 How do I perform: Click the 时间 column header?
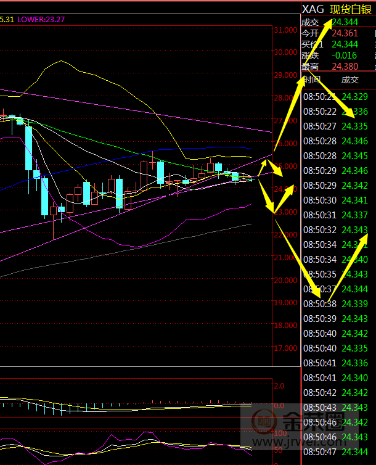312,80
